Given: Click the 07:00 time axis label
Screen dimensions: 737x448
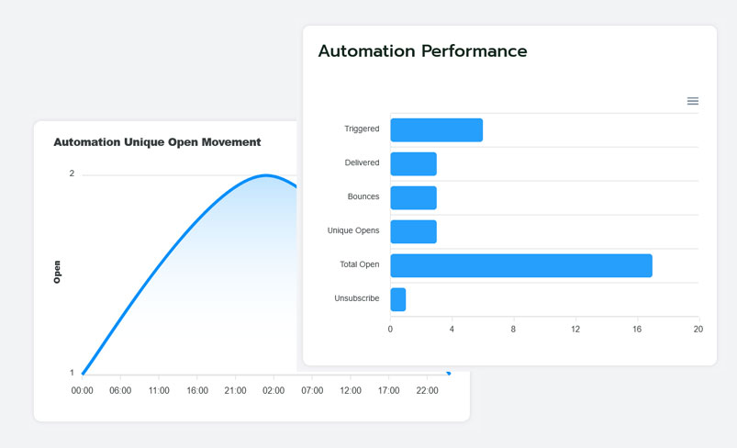Looking at the screenshot, I should pos(312,391).
